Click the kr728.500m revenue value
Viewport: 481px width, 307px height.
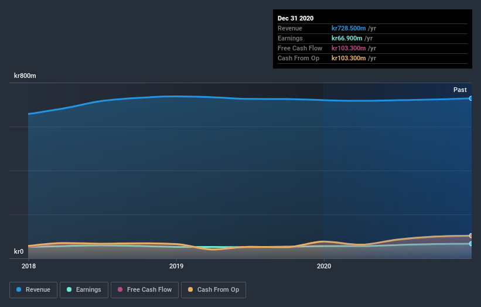pos(349,28)
